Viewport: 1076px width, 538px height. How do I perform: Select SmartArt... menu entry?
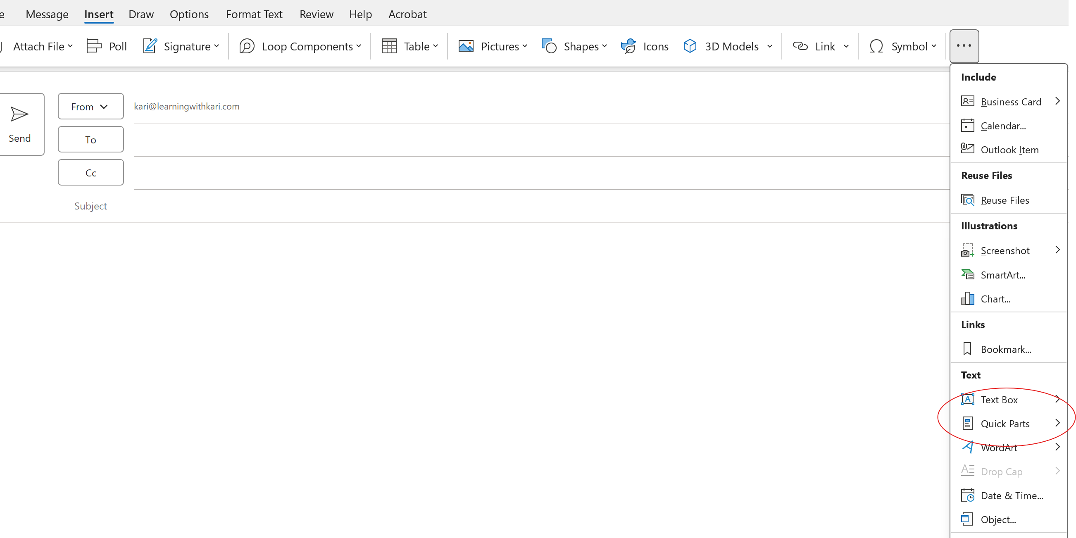[x=1002, y=275]
